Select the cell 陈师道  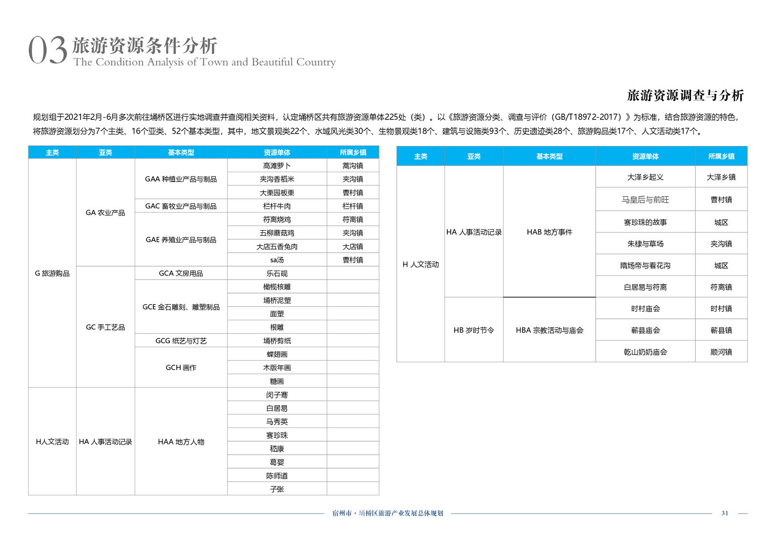coord(277,476)
